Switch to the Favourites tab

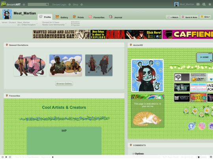[x=97, y=17]
